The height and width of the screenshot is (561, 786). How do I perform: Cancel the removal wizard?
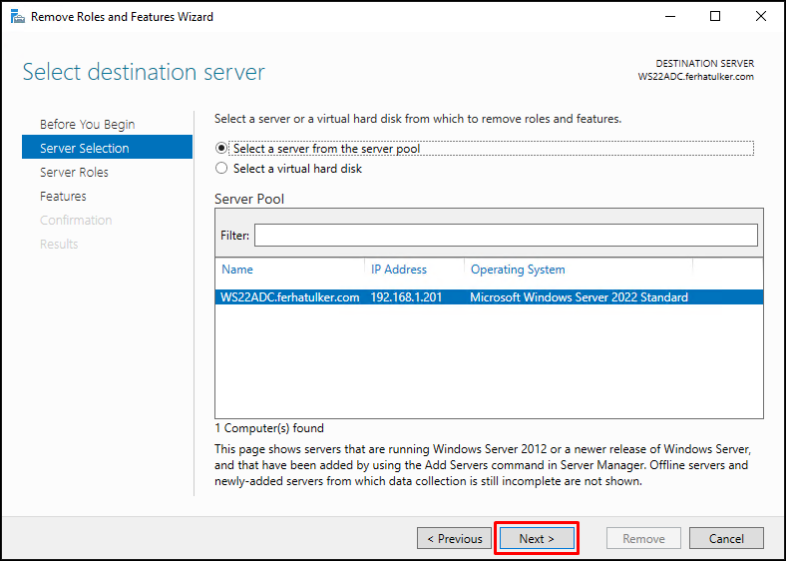(726, 538)
